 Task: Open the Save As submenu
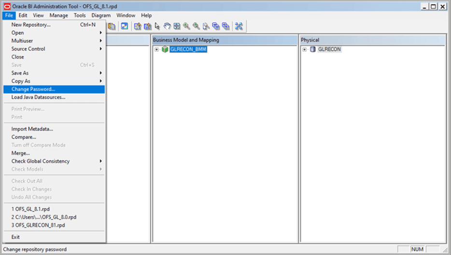point(54,73)
